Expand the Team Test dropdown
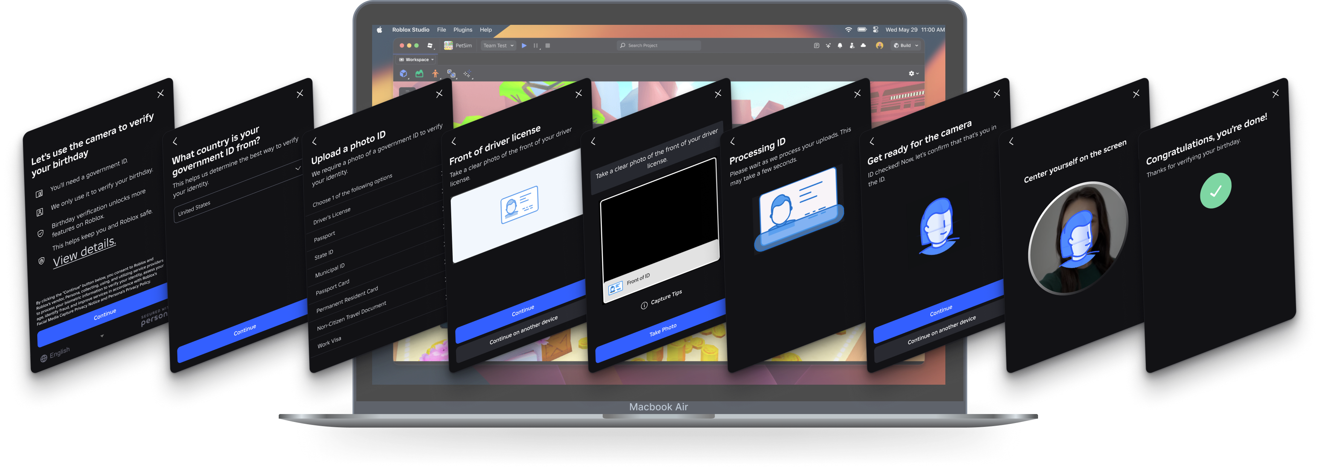This screenshot has height=469, width=1319. pos(498,46)
